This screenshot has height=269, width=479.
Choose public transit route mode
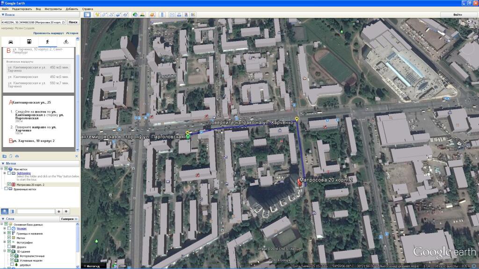pyautogui.click(x=29, y=42)
